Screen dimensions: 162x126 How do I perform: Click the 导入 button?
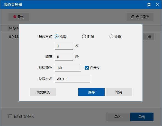pos(118,117)
